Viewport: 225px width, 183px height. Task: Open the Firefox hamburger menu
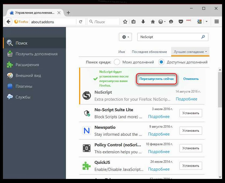(216, 21)
